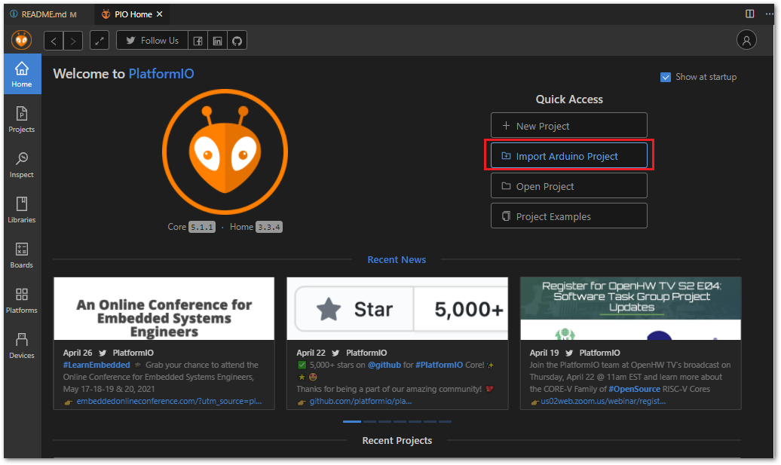The height and width of the screenshot is (465, 781).
Task: Switch to the README.md tab
Action: [44, 14]
